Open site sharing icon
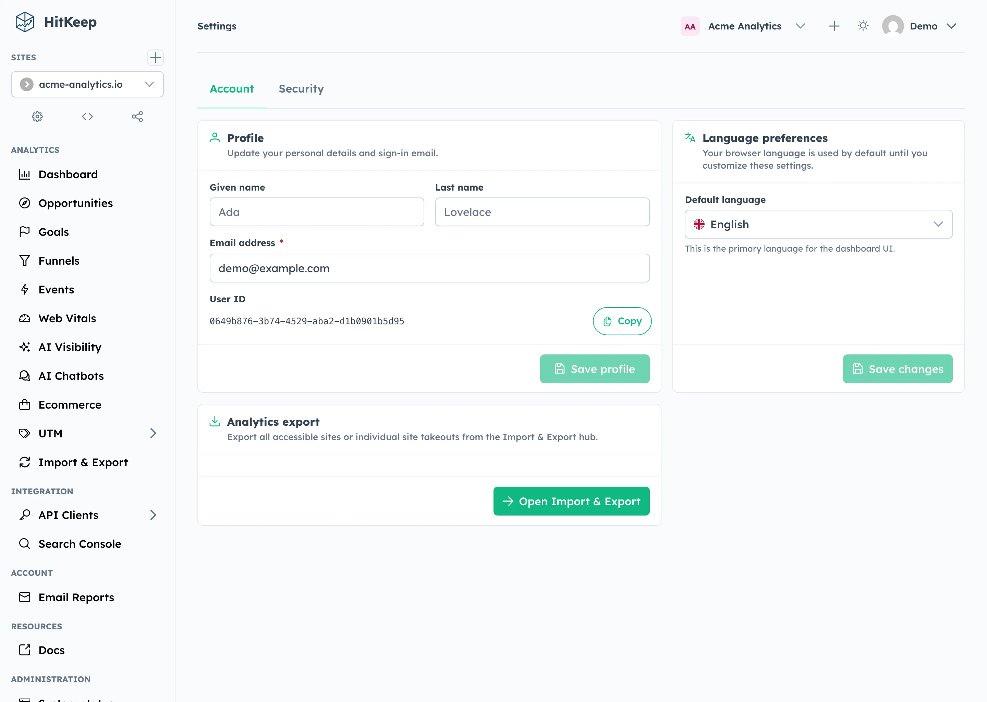 [137, 117]
